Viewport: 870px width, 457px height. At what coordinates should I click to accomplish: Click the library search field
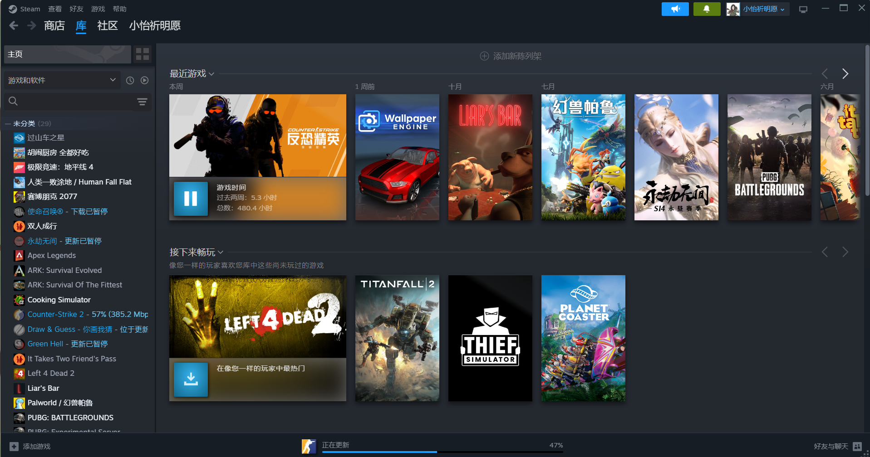pos(68,102)
